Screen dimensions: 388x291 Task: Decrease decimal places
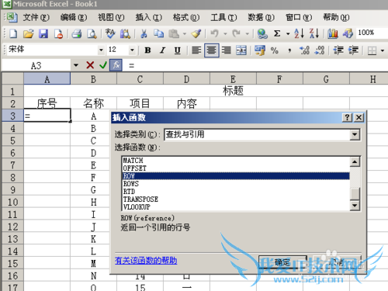(320, 50)
